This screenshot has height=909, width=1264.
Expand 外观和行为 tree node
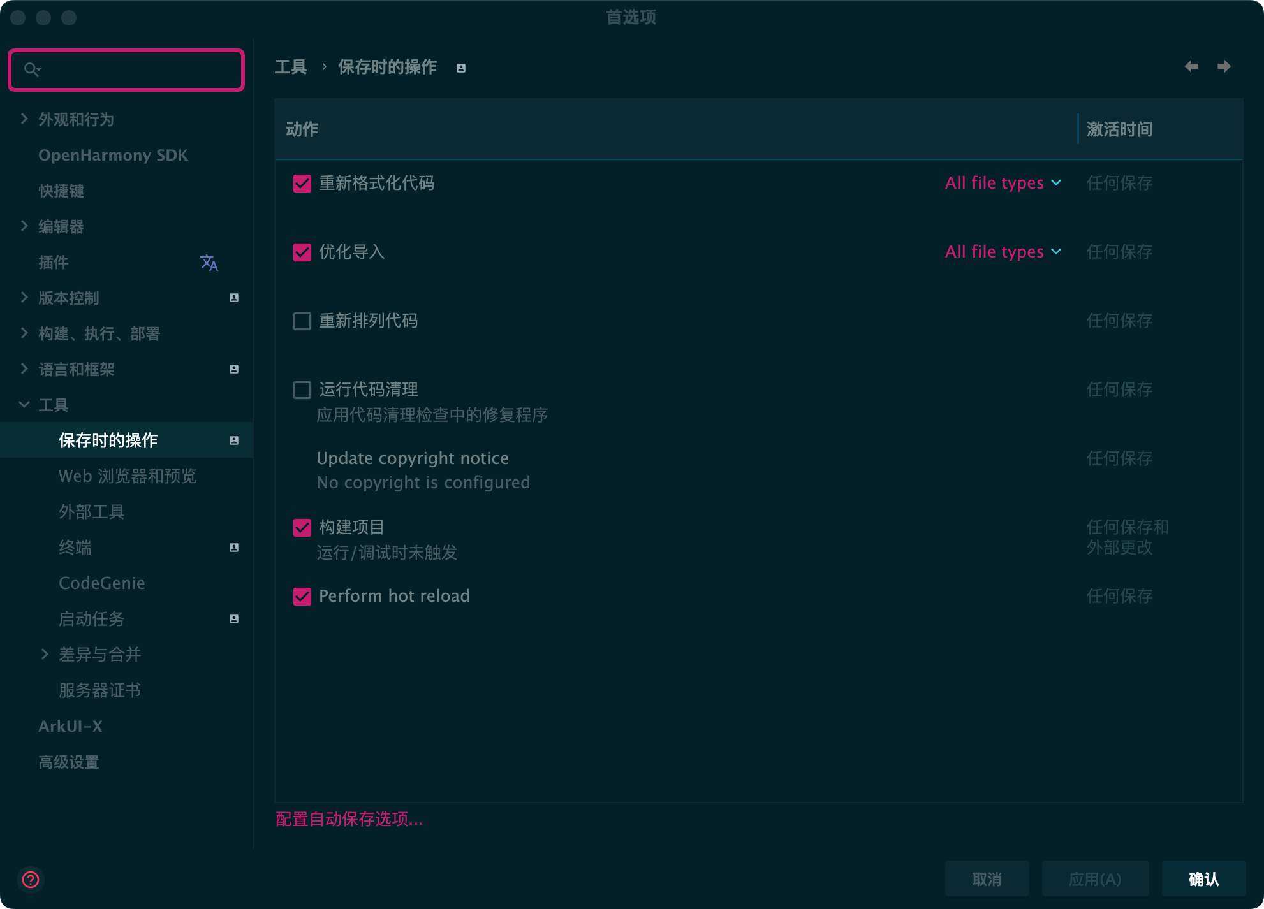(24, 119)
